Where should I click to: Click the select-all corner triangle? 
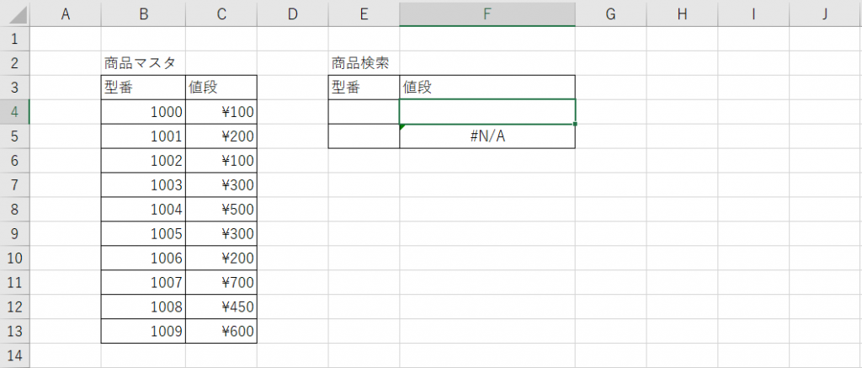[x=15, y=13]
